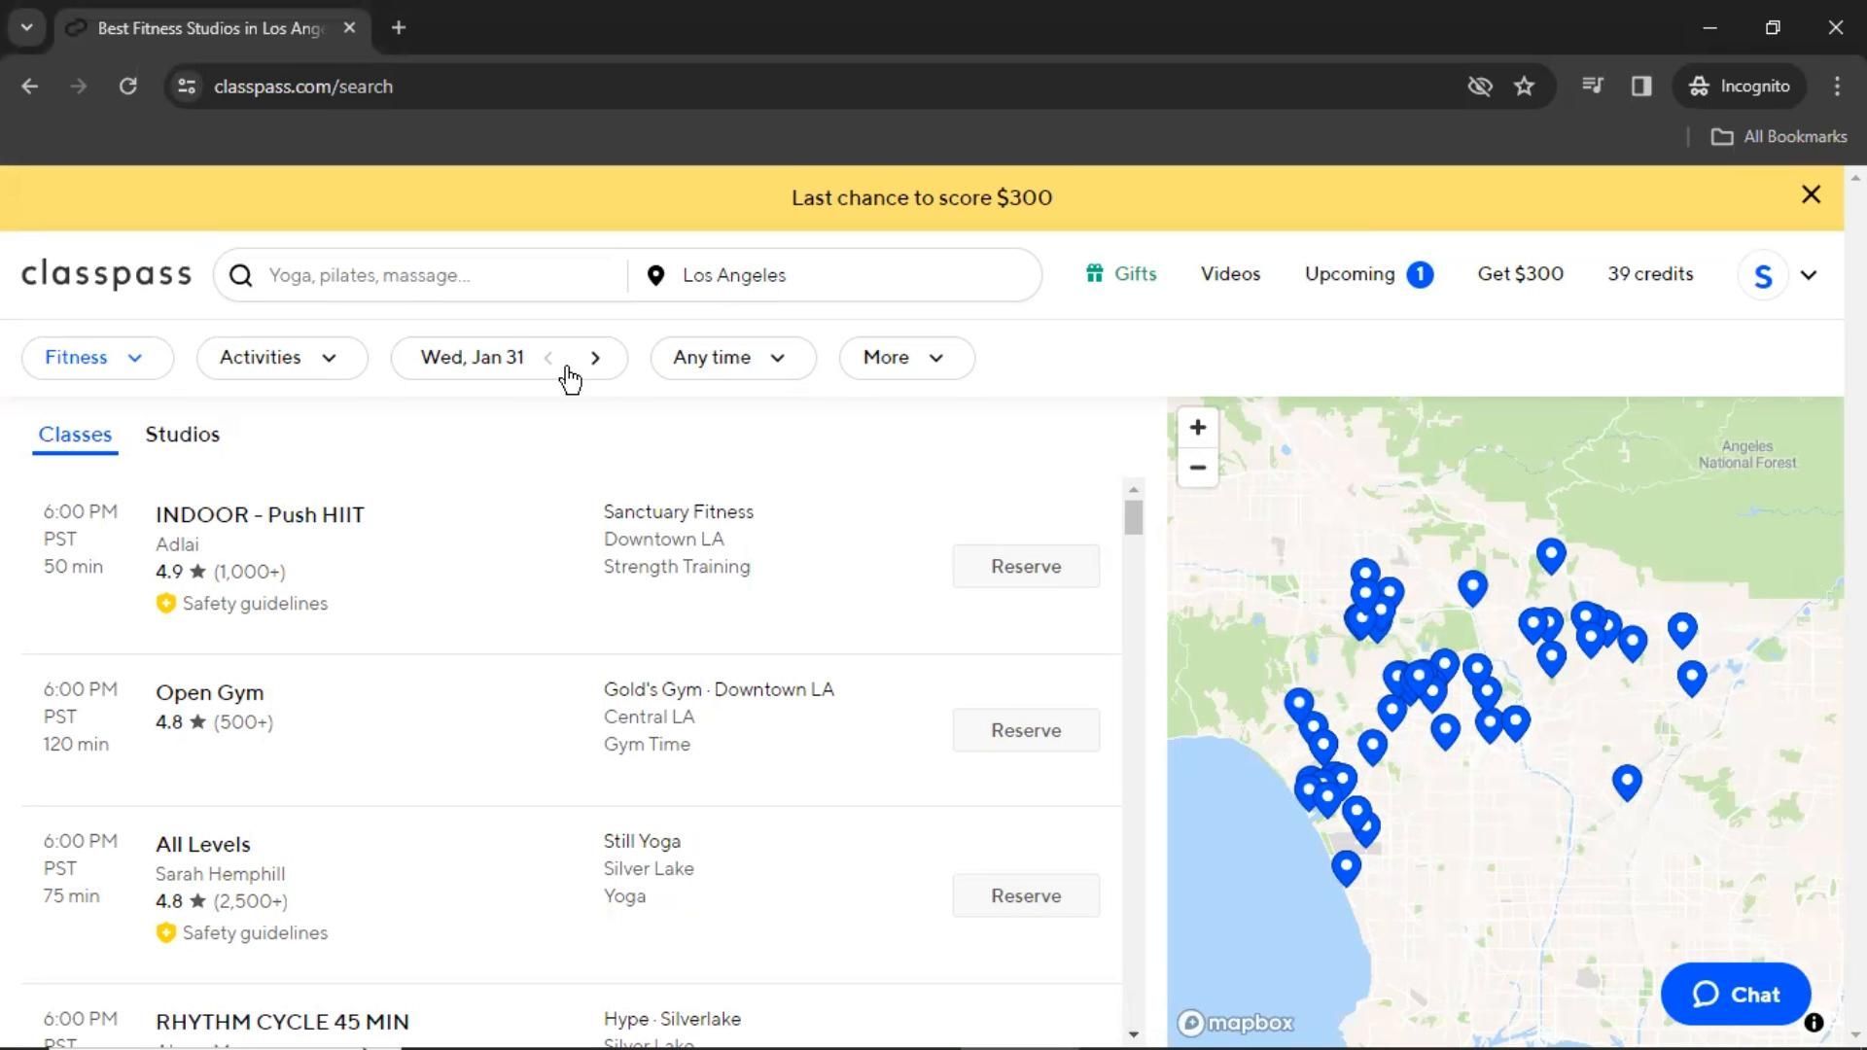The width and height of the screenshot is (1867, 1050).
Task: Open the Activities dropdown
Action: coord(281,358)
